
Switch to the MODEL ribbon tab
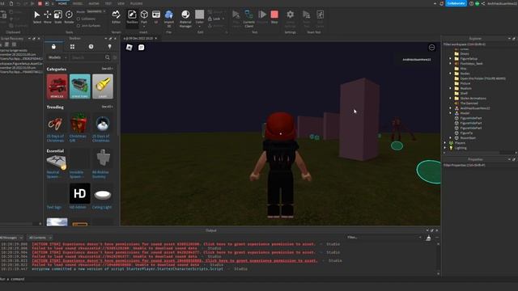pyautogui.click(x=78, y=3)
